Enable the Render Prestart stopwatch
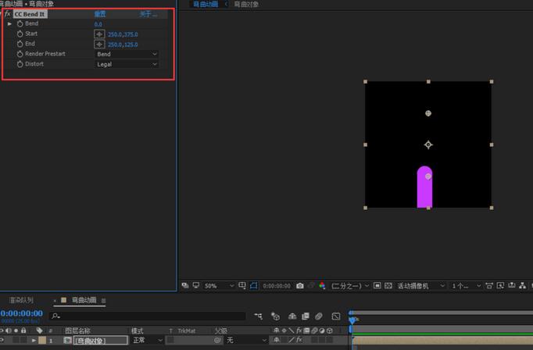Viewport: 533px width, 350px height. click(20, 54)
